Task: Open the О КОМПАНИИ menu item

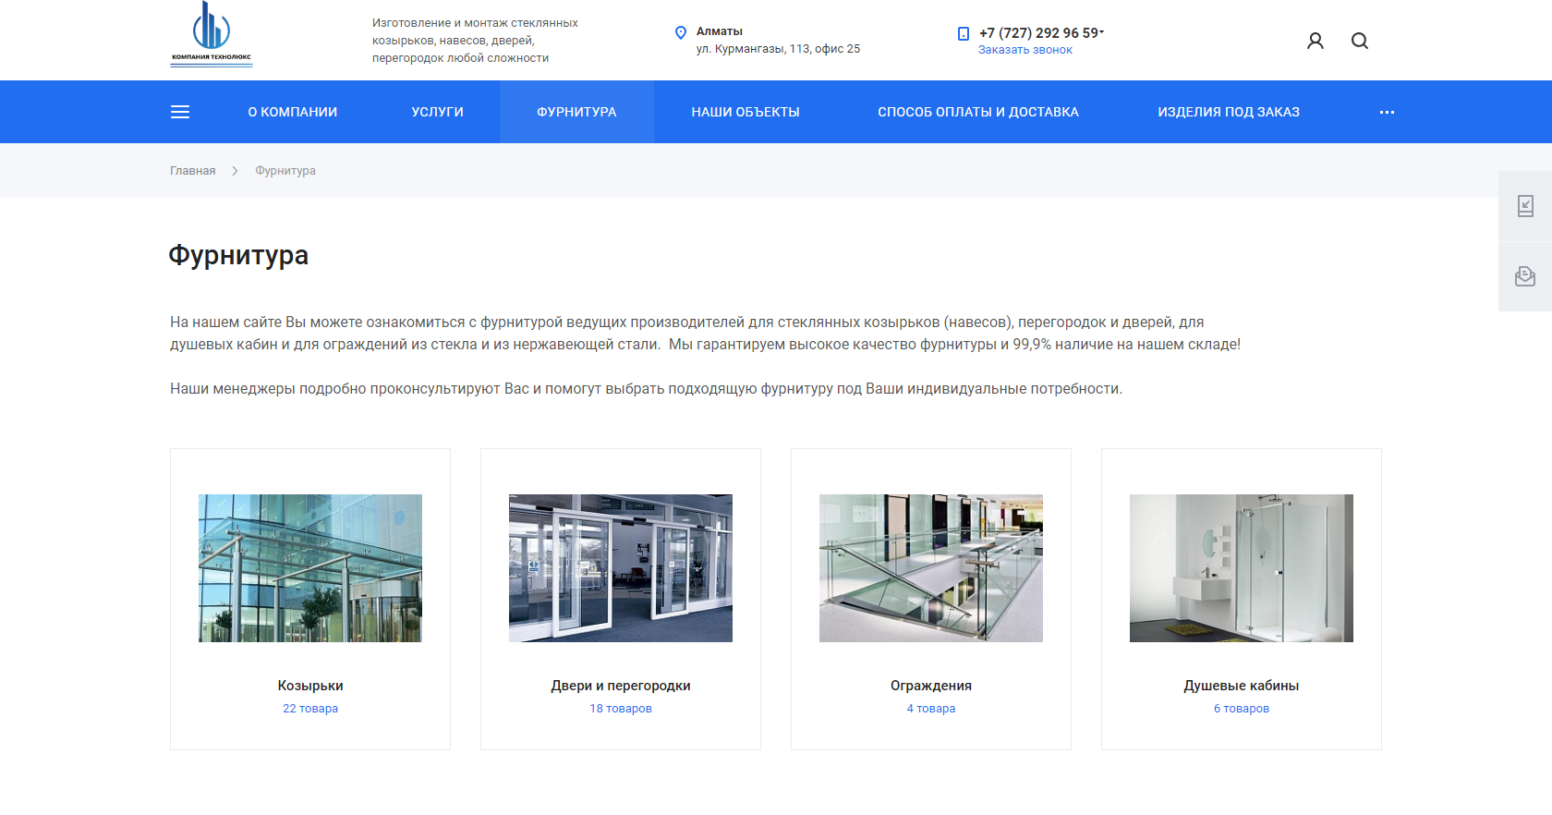Action: pyautogui.click(x=293, y=112)
